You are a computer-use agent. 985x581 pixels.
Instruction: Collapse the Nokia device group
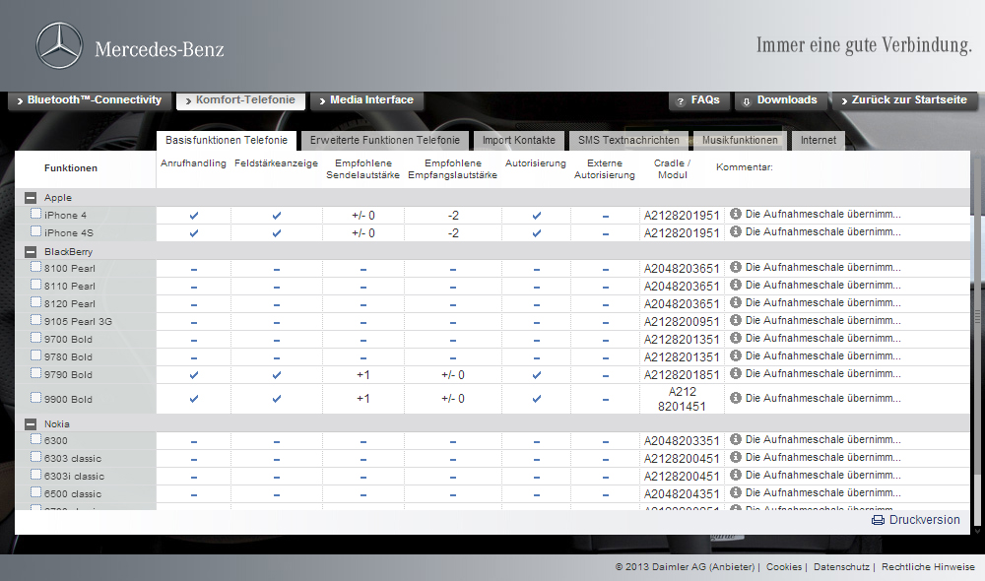pyautogui.click(x=31, y=423)
